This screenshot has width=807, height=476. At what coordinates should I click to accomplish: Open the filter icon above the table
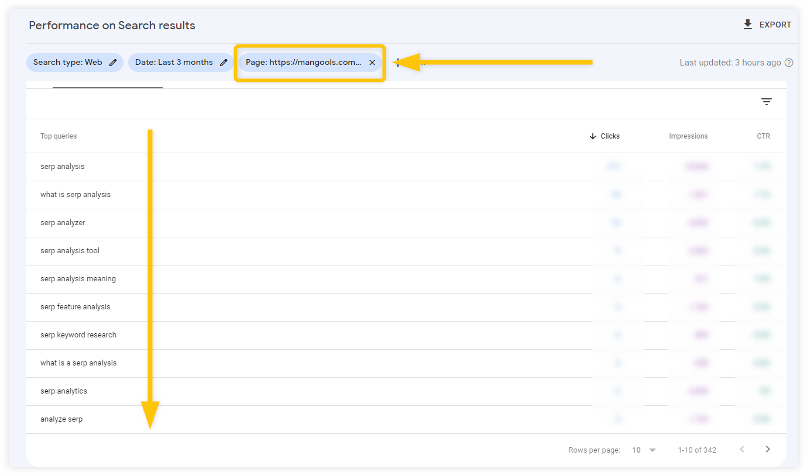(x=767, y=101)
